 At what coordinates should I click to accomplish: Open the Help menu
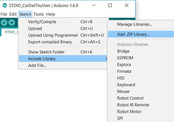click(x=51, y=14)
